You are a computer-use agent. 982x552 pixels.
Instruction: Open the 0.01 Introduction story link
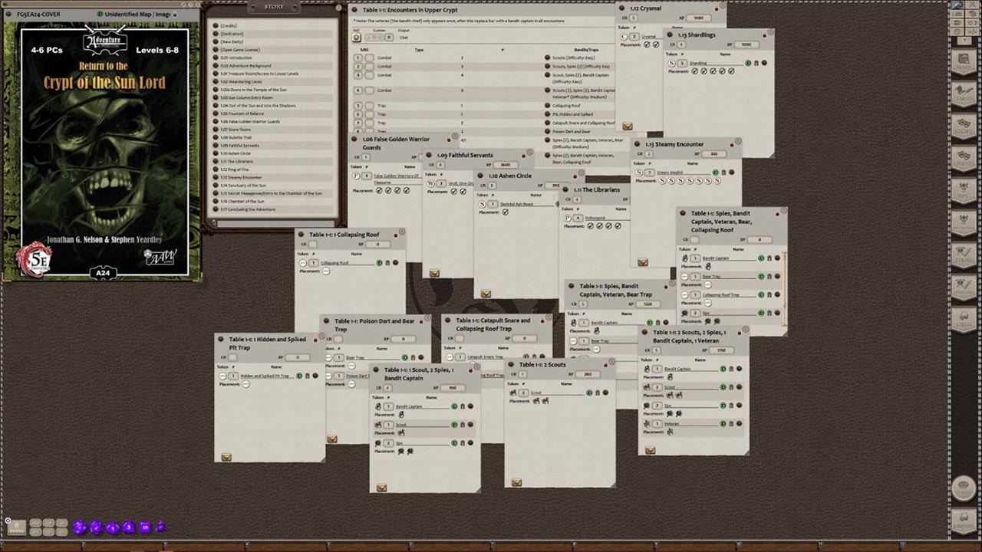point(238,58)
